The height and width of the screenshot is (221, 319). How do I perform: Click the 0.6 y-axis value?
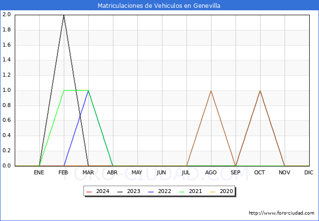click(6, 120)
